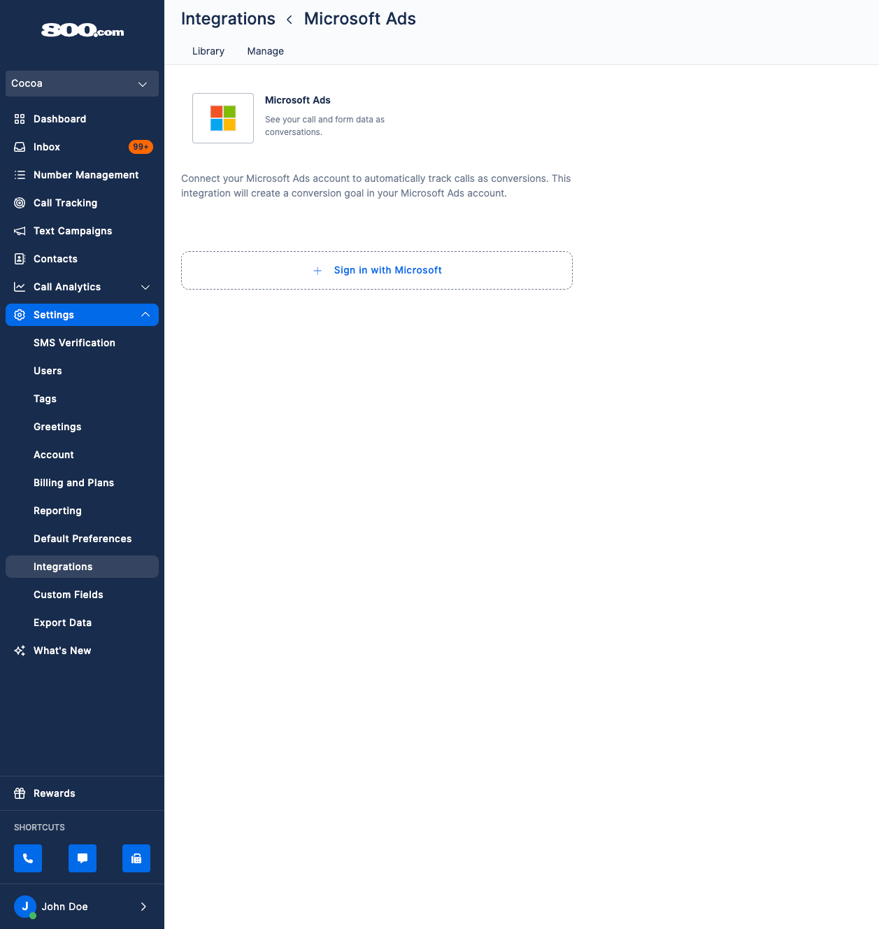Viewport: 879px width, 929px height.
Task: Click the fax shortcut icon
Action: pos(136,858)
